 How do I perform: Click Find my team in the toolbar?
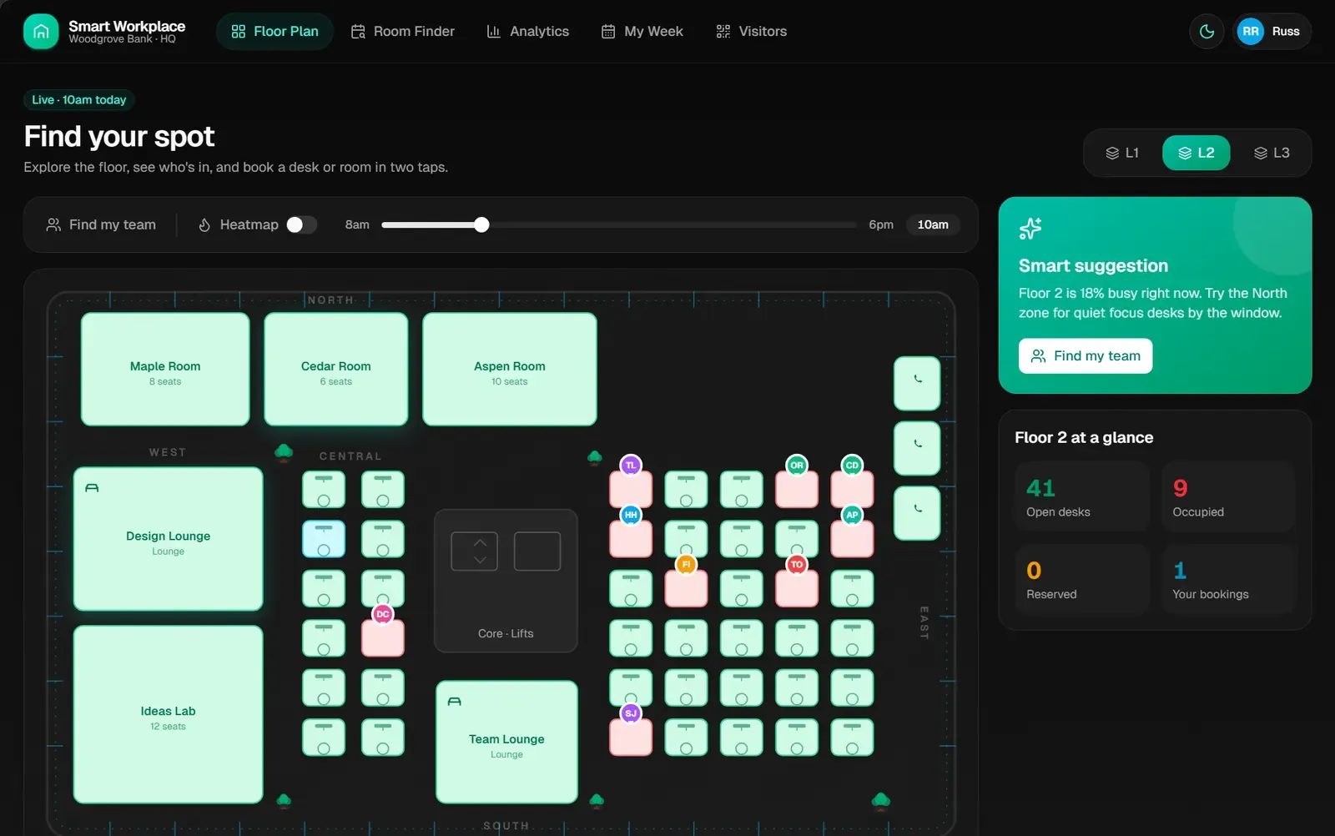pyautogui.click(x=101, y=224)
